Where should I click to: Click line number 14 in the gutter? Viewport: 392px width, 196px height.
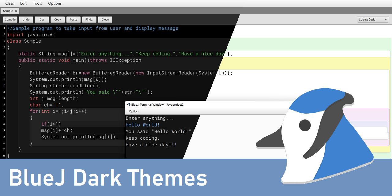(x=4, y=111)
